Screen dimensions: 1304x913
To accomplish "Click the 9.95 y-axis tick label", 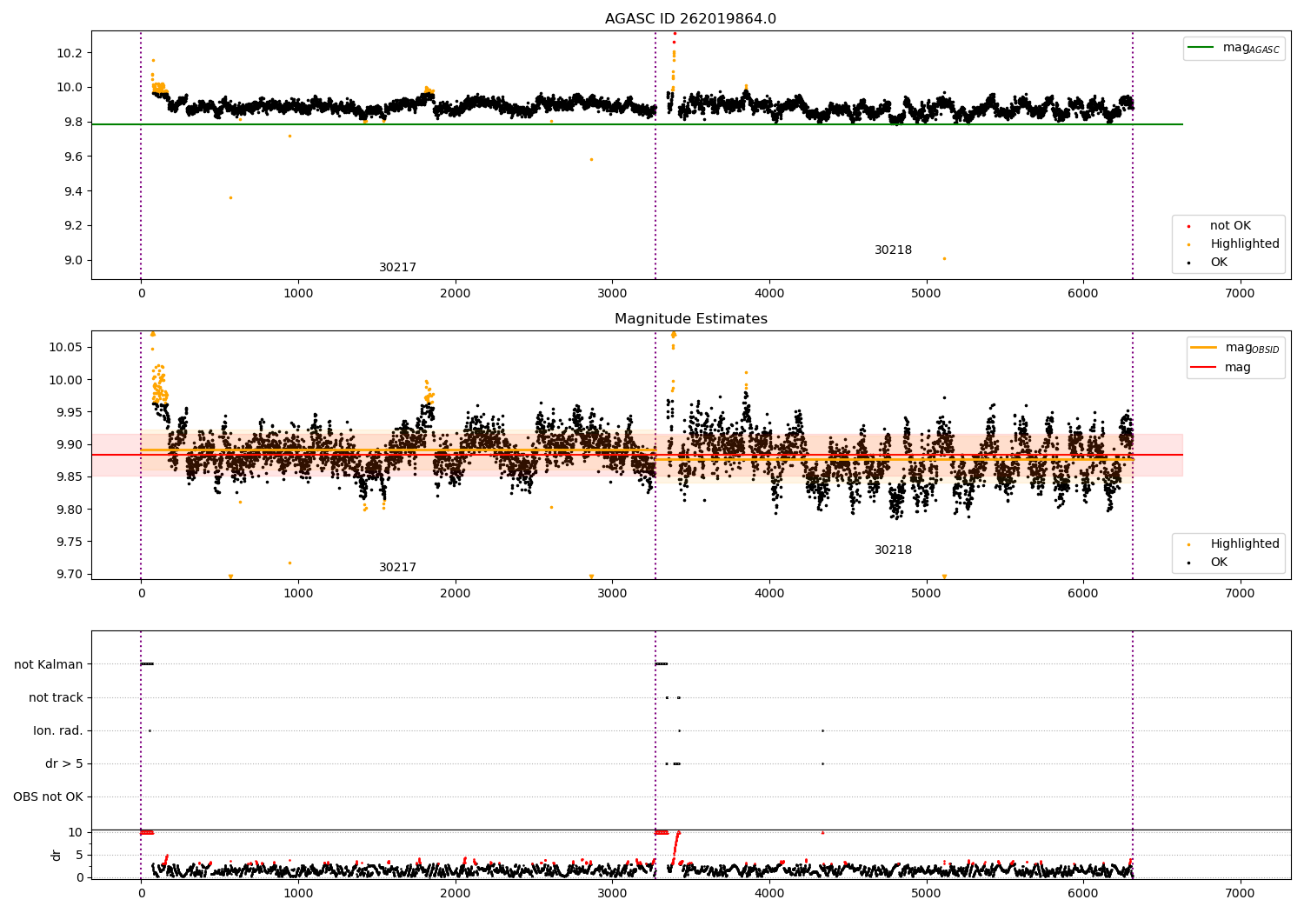I will [71, 412].
